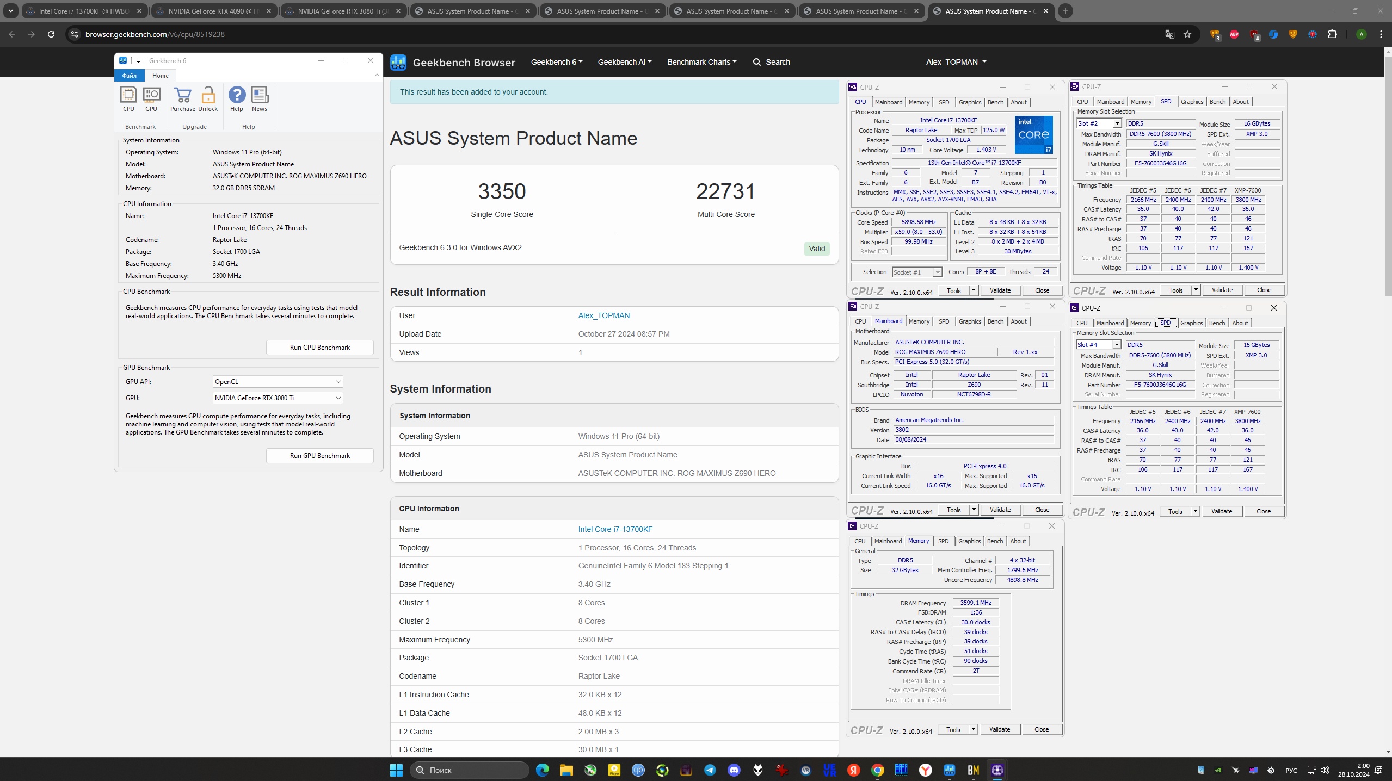Click the browser address bar URL
This screenshot has height=781, width=1392.
[155, 34]
